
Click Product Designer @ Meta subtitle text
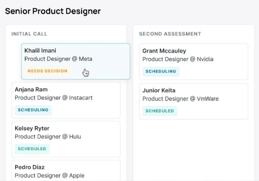tap(58, 59)
